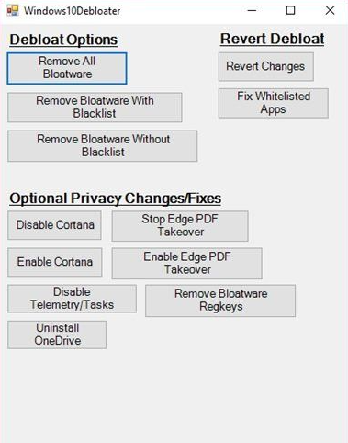
Task: Click the Revert Debloat heading
Action: 272,39
